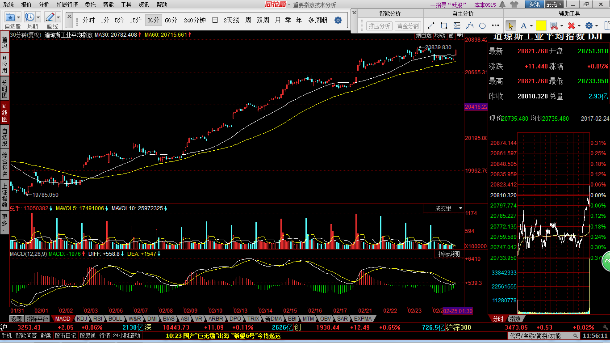Select the 指数 tab under mini chart
The height and width of the screenshot is (343, 610).
click(515, 319)
